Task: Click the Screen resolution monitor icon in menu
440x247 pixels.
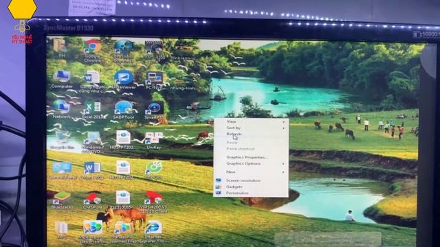Action: click(x=219, y=180)
